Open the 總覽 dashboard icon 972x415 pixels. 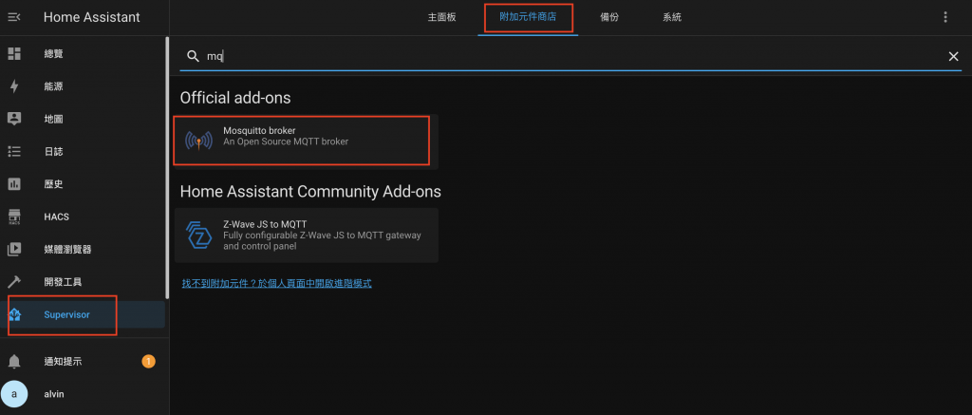pos(14,54)
